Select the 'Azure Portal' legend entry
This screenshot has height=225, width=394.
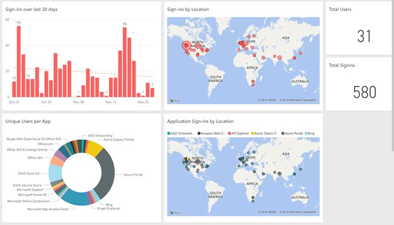click(292, 133)
